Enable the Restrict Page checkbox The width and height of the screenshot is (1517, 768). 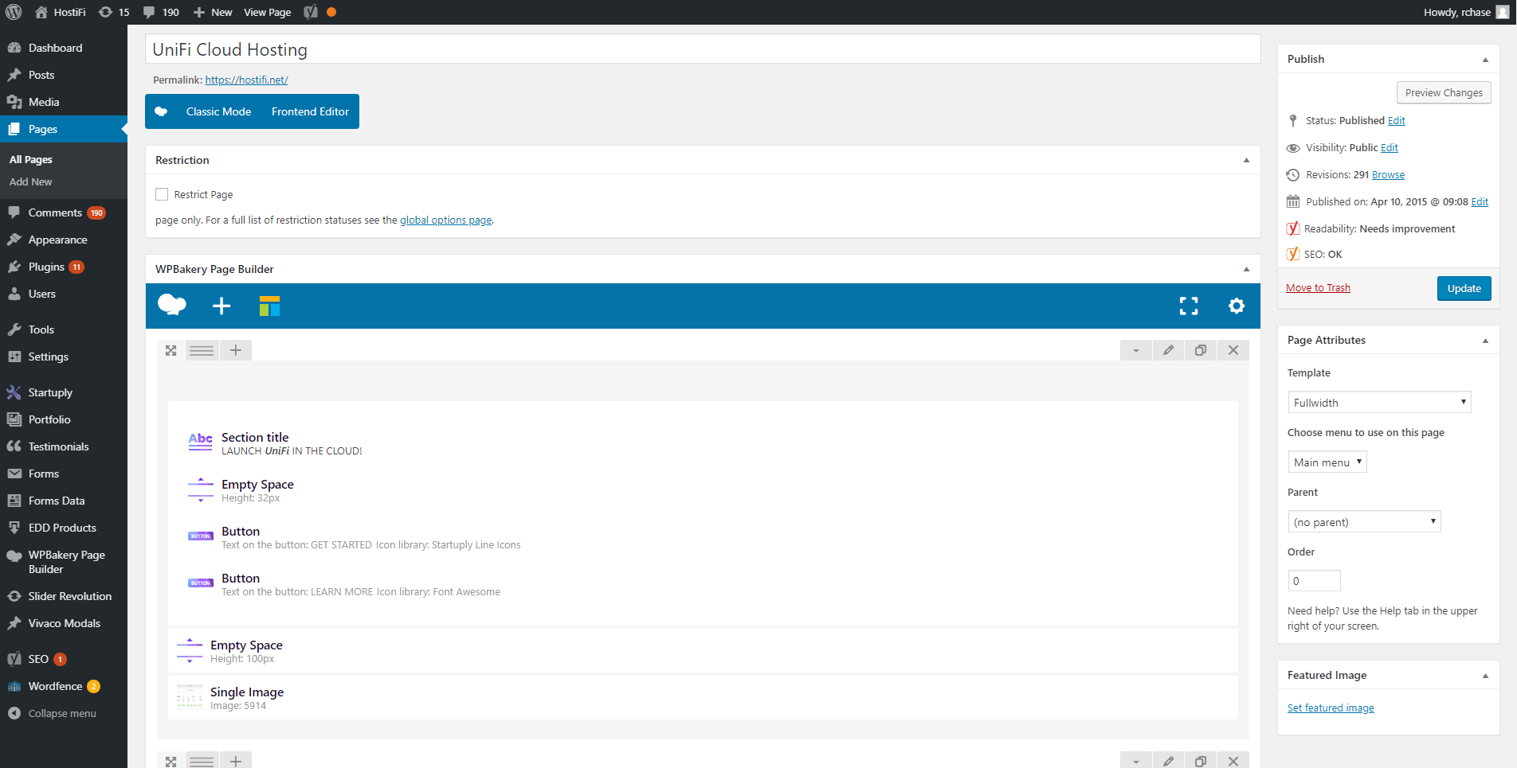point(162,194)
